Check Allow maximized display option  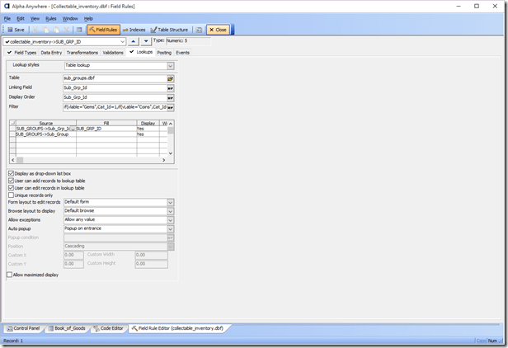(11, 275)
